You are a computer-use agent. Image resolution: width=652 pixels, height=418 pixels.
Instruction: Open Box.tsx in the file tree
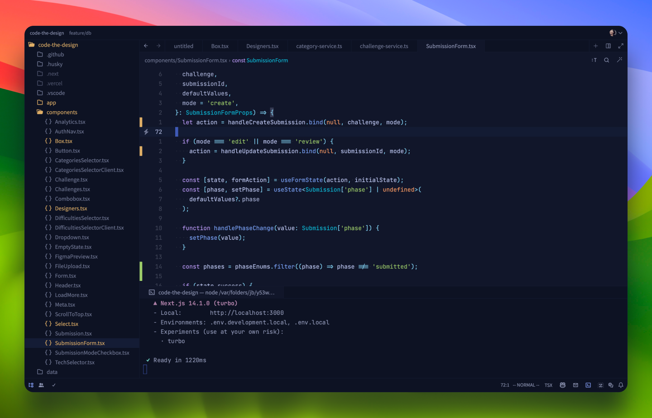(x=82, y=141)
